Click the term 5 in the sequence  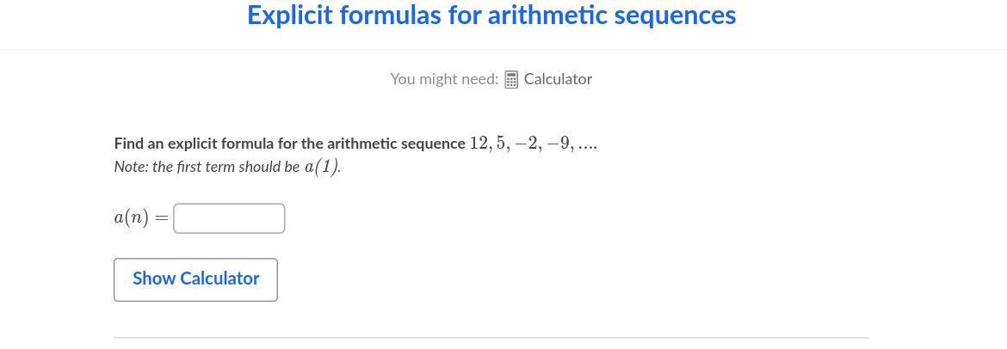501,144
